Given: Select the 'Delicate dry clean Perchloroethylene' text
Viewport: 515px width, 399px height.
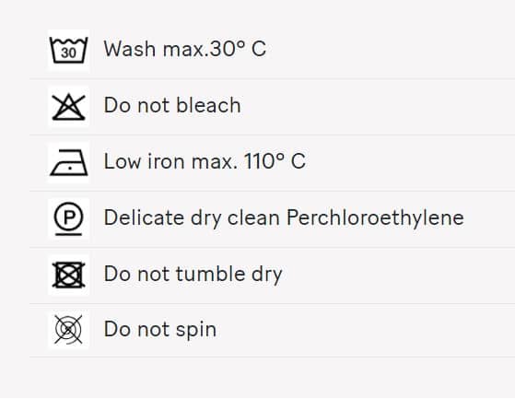Looking at the screenshot, I should [x=284, y=217].
